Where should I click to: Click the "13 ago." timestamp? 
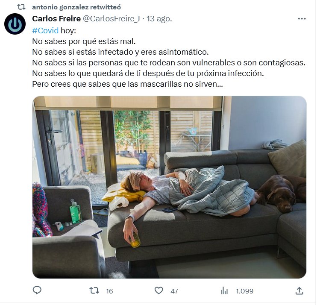pyautogui.click(x=159, y=19)
